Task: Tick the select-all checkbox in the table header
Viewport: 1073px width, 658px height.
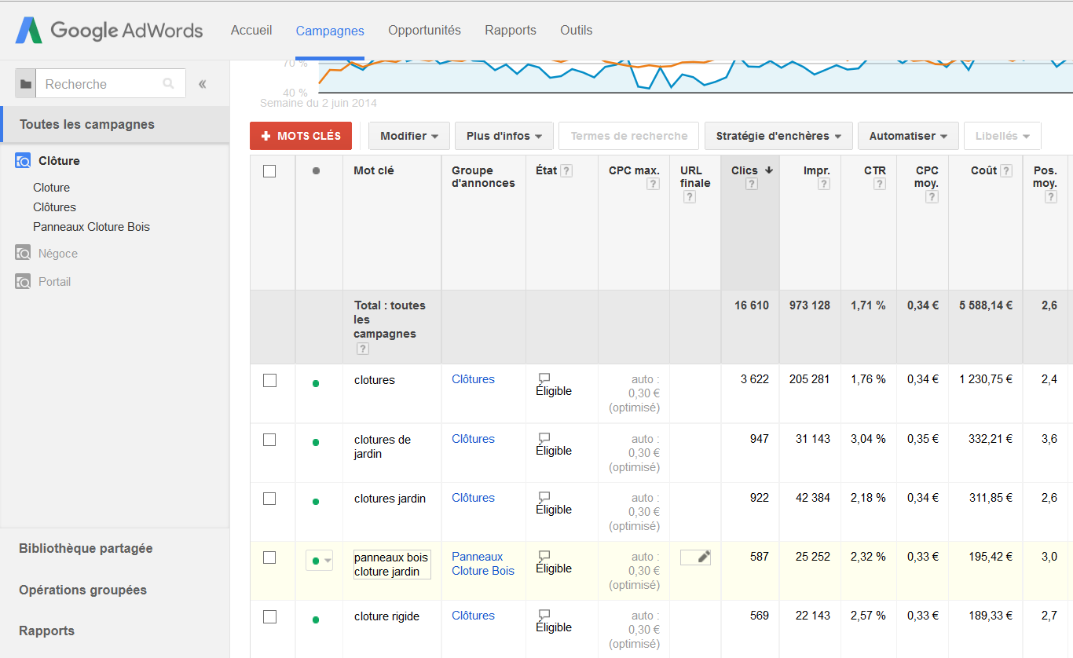Action: 269,171
